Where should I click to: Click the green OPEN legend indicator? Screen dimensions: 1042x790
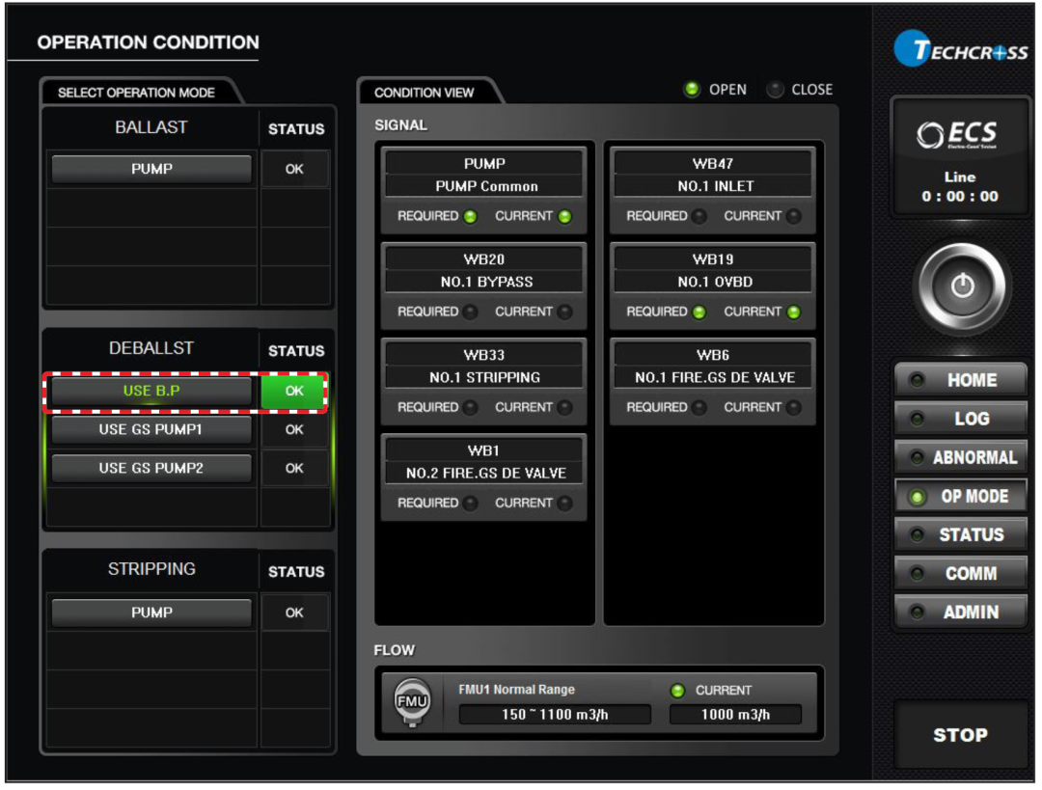(692, 90)
